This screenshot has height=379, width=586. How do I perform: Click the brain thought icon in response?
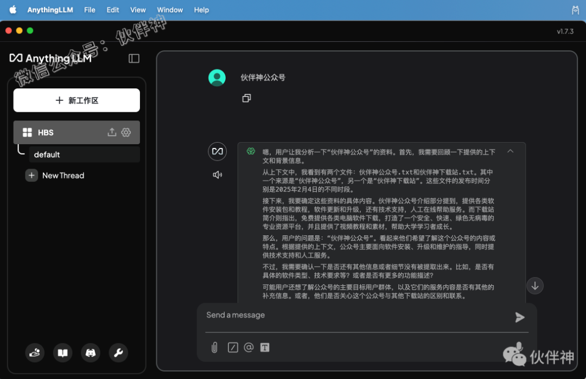click(x=251, y=151)
